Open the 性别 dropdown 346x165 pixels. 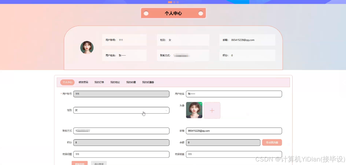(121, 110)
